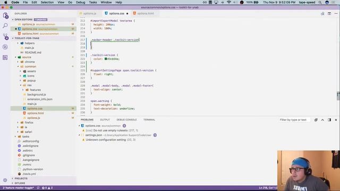Open background.js in the explorer tree

[37, 94]
